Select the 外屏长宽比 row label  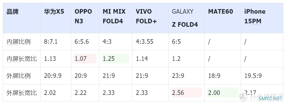[22, 93]
